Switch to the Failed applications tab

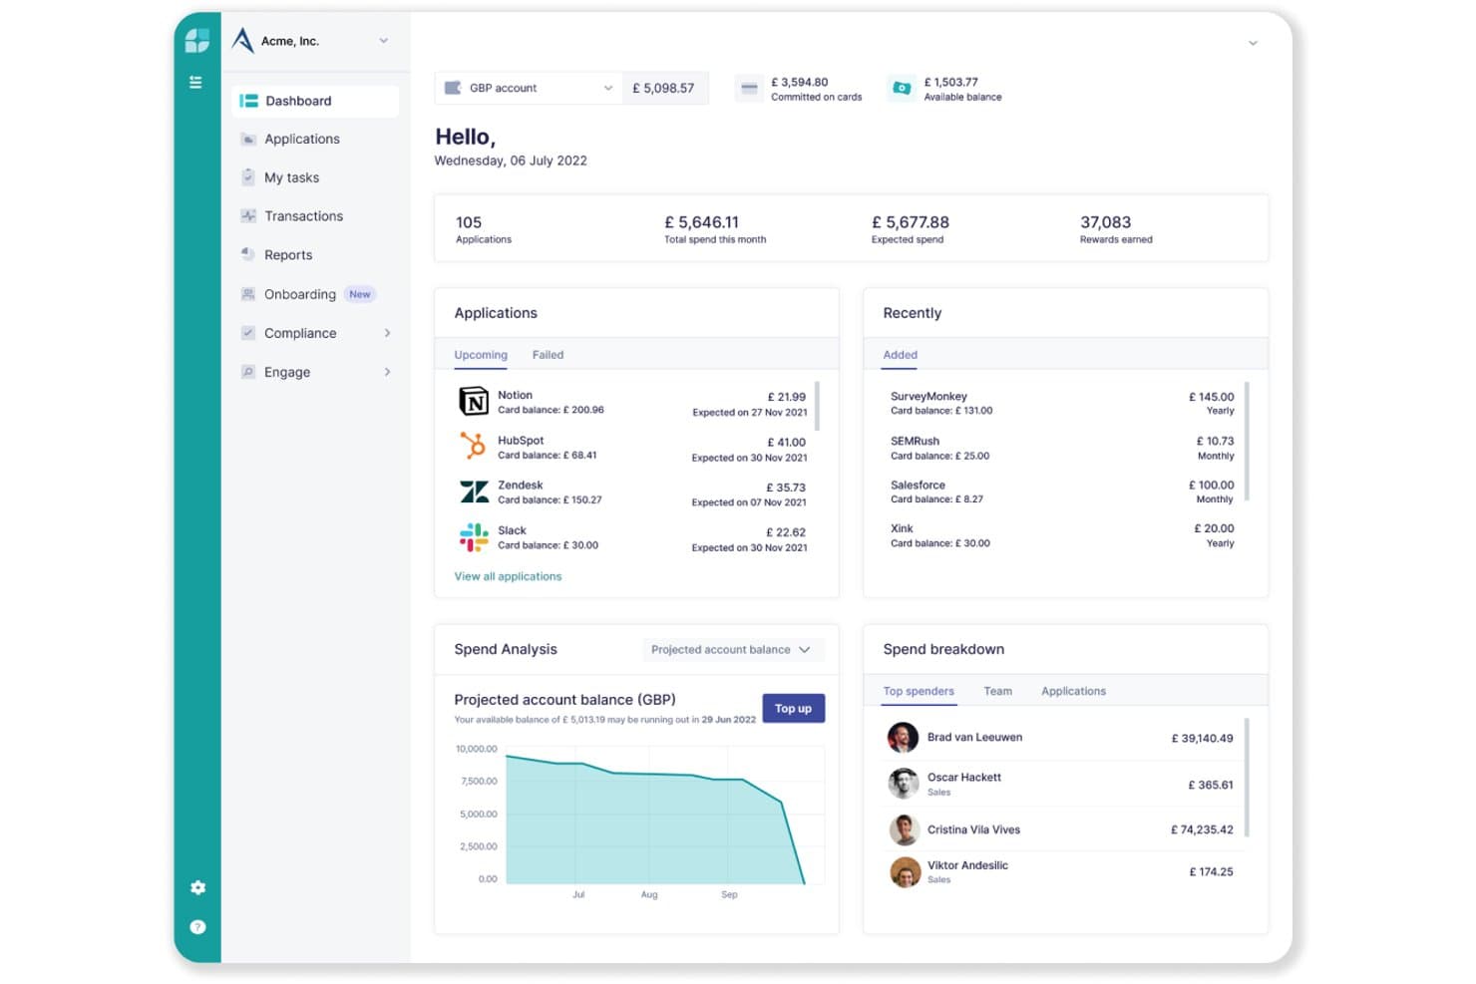(548, 355)
